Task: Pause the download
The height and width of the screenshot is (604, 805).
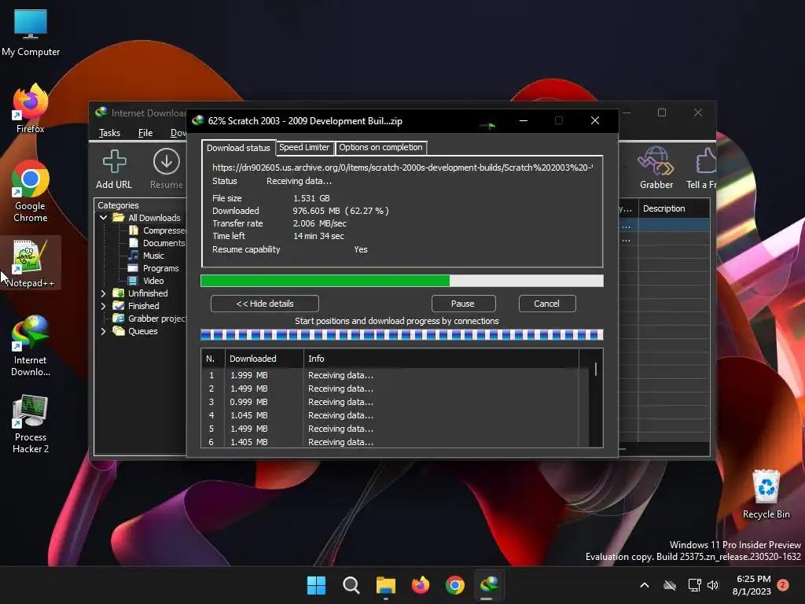Action: [x=463, y=304]
